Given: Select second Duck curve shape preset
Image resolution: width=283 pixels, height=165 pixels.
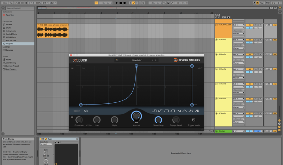Looking at the screenshot, I should [160, 111].
